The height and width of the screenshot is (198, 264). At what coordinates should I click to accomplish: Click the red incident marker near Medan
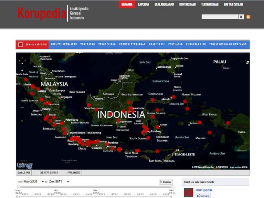click(33, 87)
